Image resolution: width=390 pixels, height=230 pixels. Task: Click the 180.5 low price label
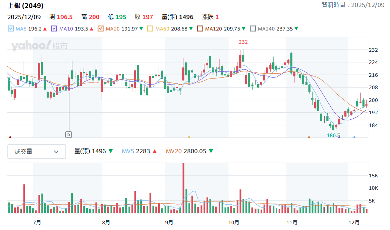coord(333,135)
